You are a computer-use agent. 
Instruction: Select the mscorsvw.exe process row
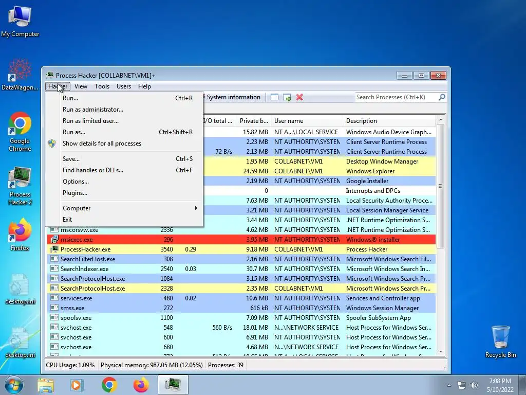pos(241,230)
